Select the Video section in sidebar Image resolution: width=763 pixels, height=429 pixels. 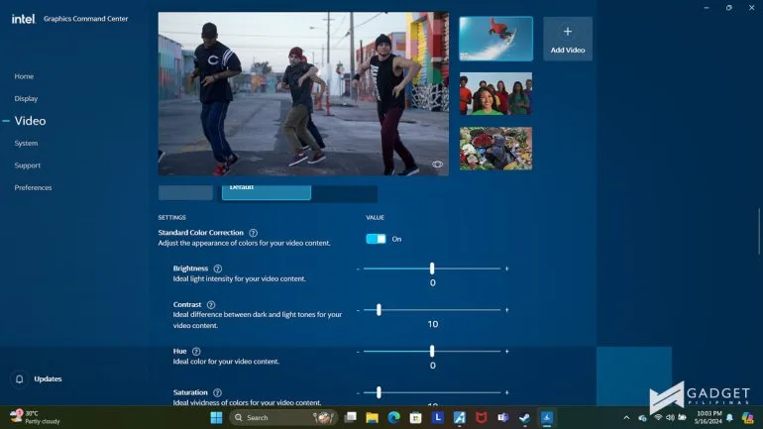coord(30,121)
